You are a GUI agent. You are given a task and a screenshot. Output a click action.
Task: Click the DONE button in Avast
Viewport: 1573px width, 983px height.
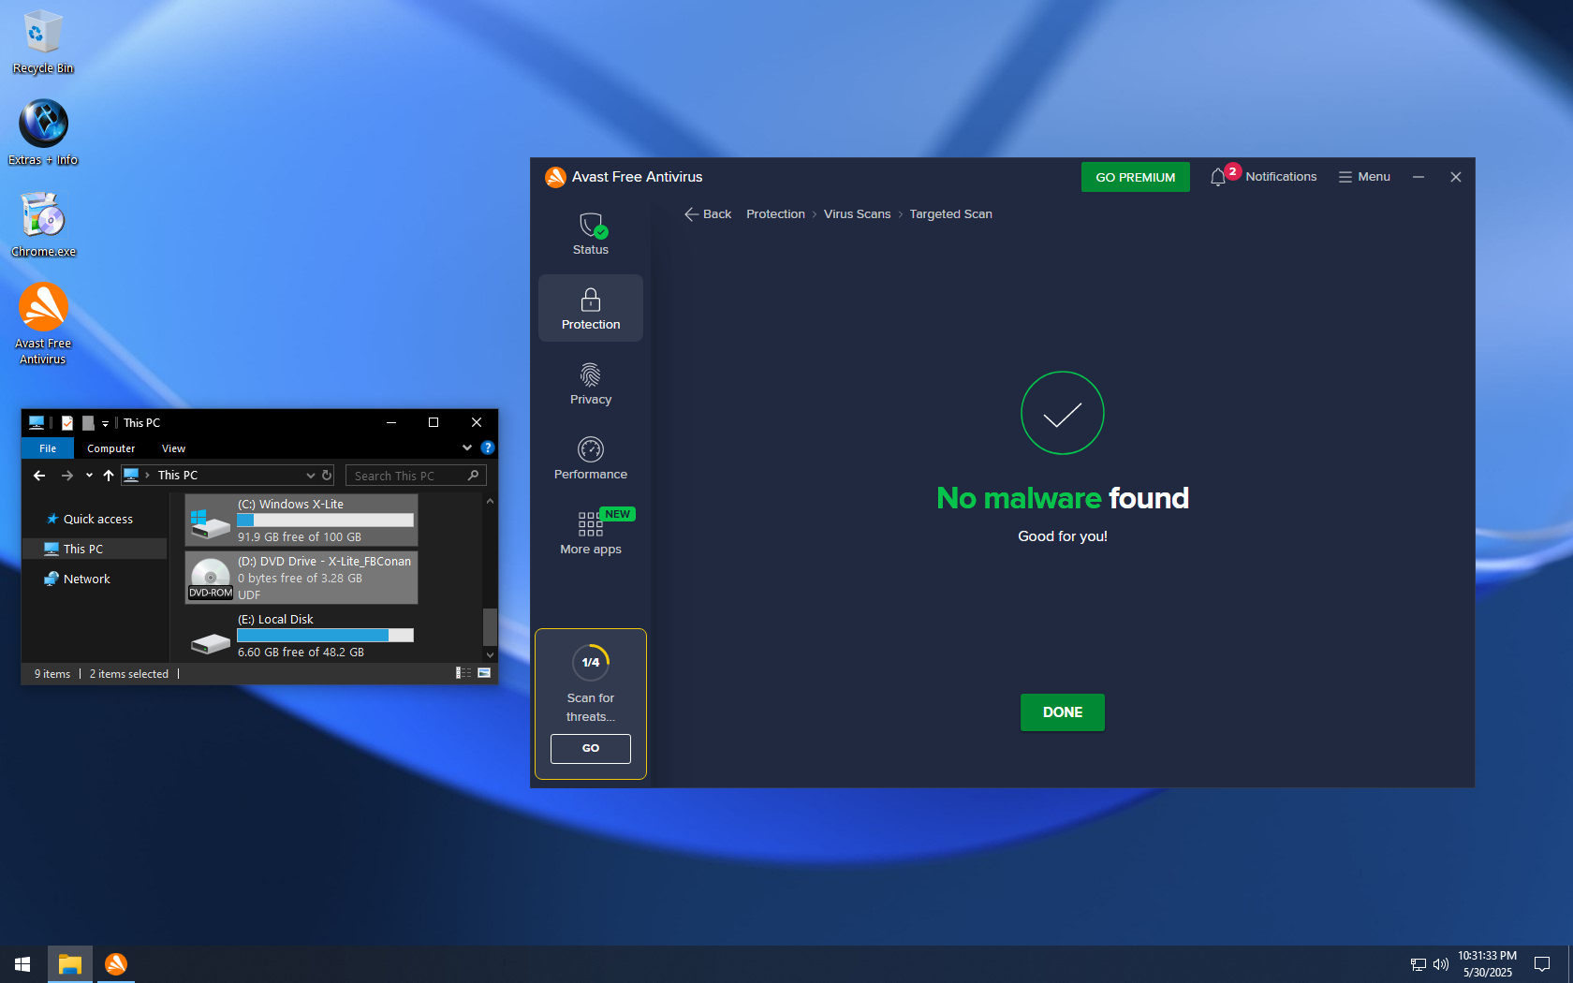[1063, 712]
